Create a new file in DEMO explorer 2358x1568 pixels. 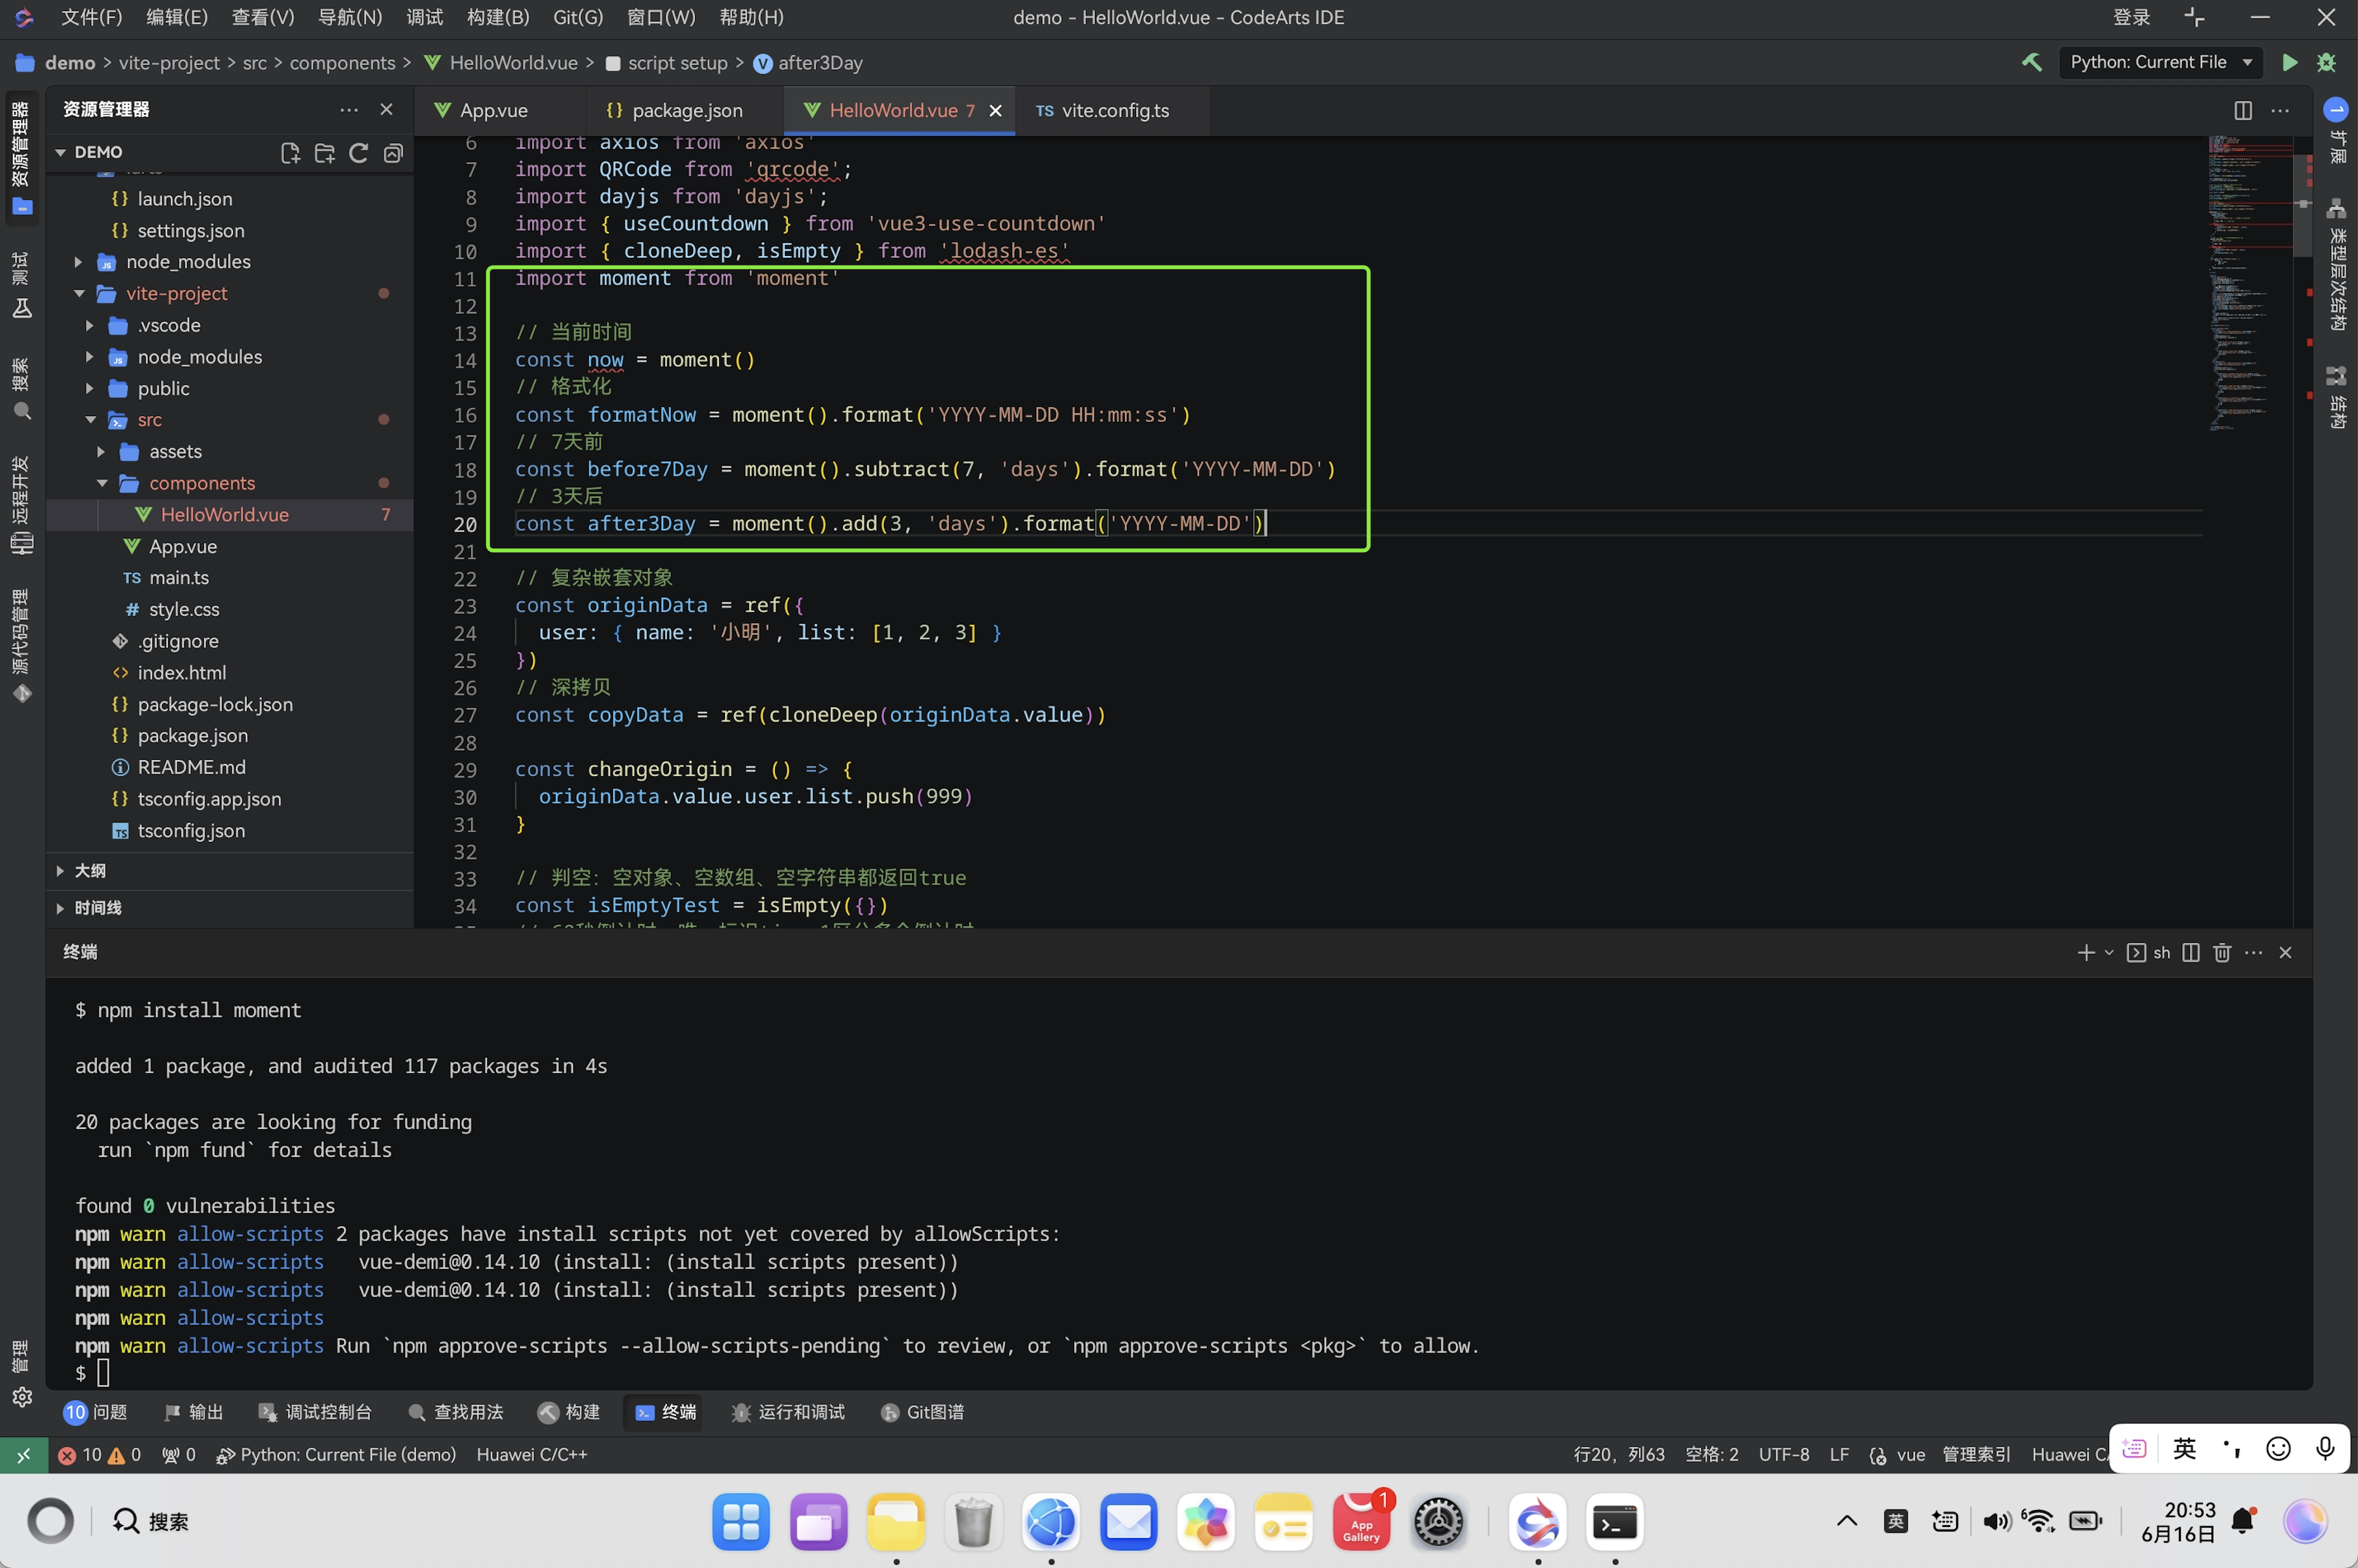pos(290,152)
